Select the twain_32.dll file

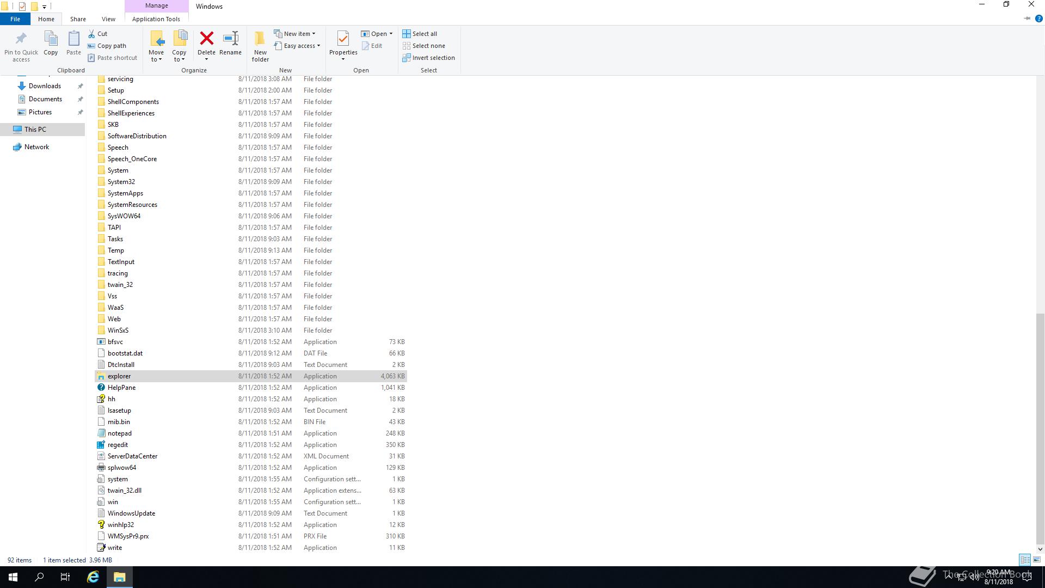[x=251, y=491]
